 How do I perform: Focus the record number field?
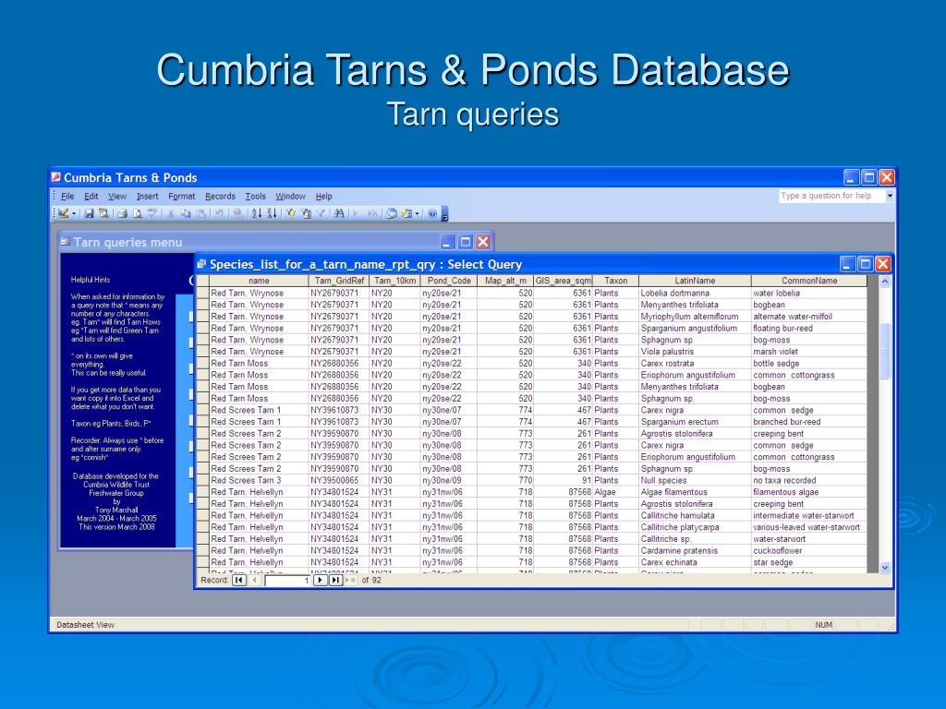288,580
